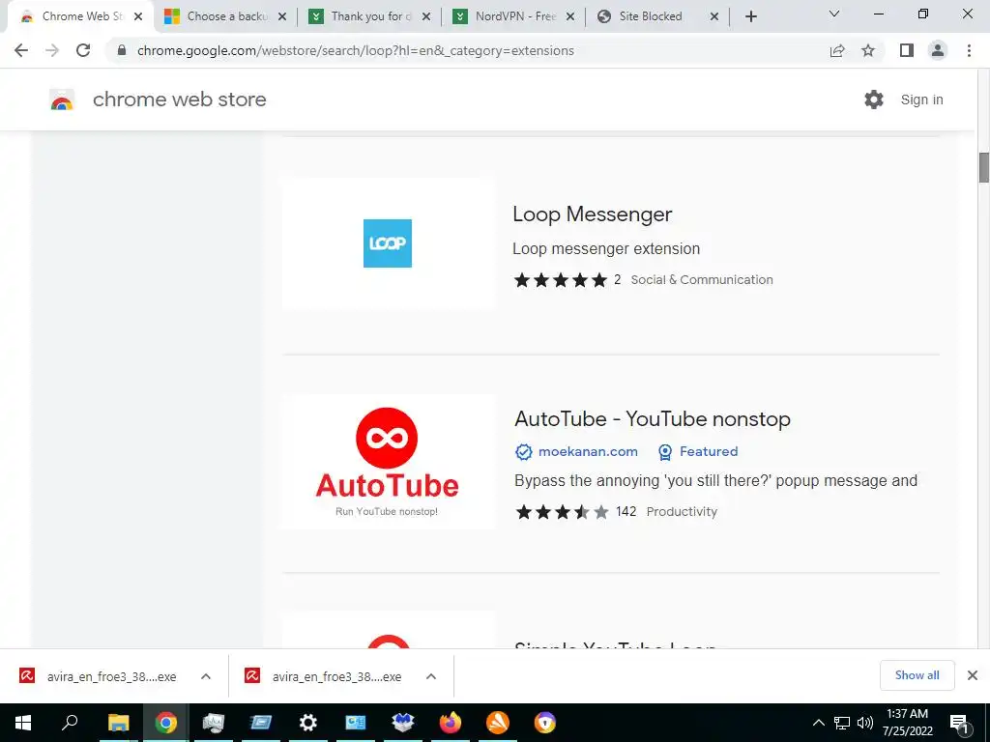Share this page using share icon

(837, 50)
